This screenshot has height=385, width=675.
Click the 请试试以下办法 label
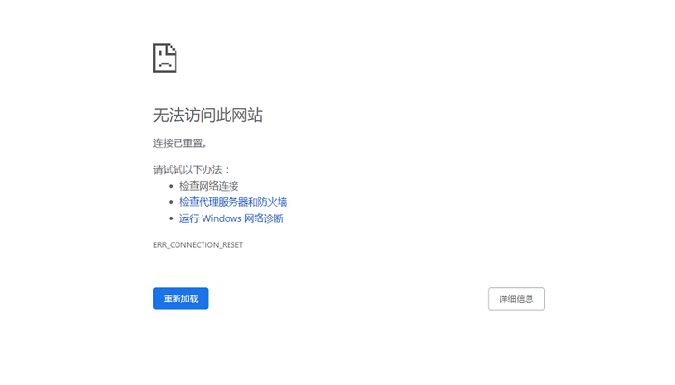[x=191, y=169]
